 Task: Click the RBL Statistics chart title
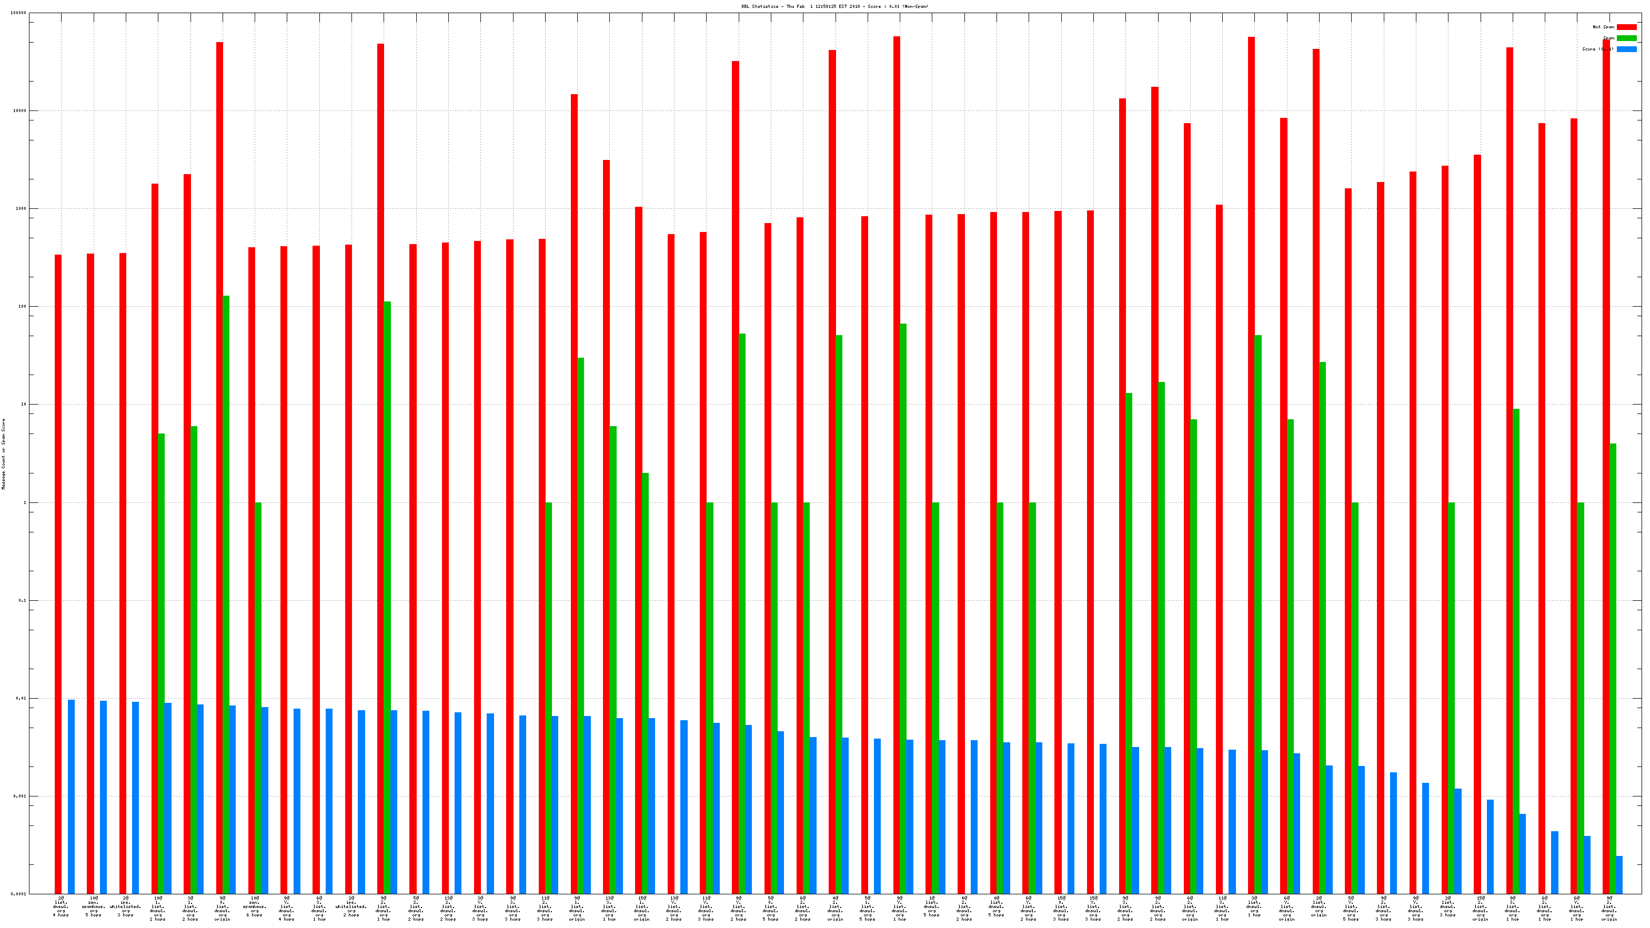tap(834, 6)
